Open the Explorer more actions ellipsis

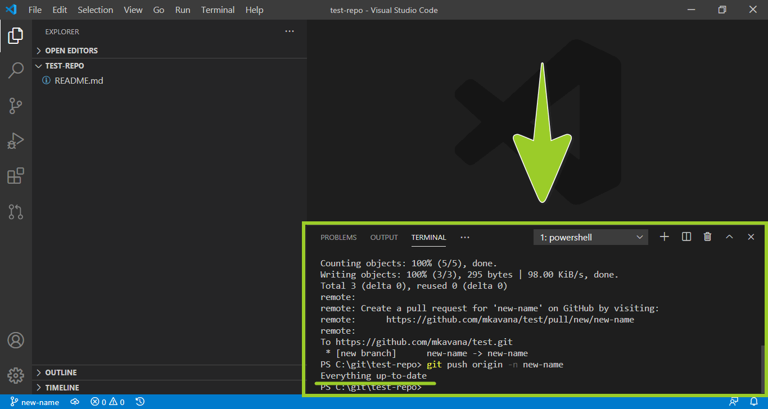(290, 31)
